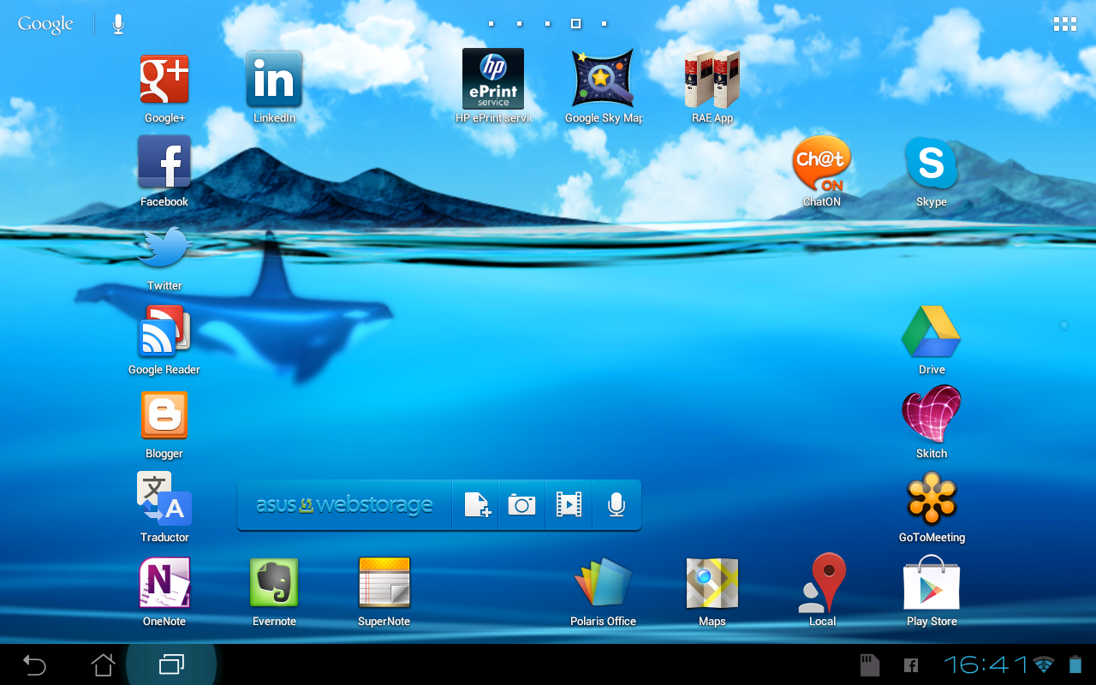Open the Facebook notification in status bar
The width and height of the screenshot is (1096, 685).
(x=911, y=664)
